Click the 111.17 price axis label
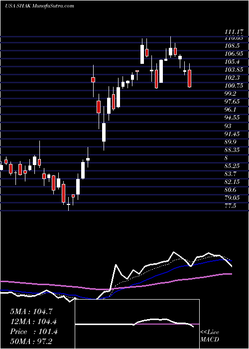Image resolution: width=249 pixels, height=349 pixels. [x=234, y=32]
